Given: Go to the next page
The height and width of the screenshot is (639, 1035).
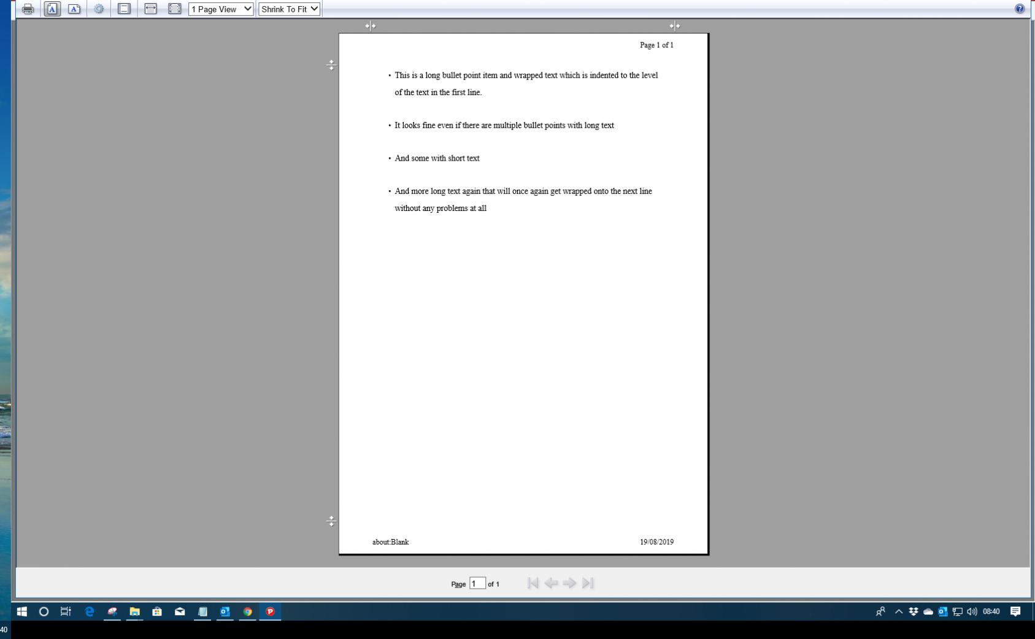Looking at the screenshot, I should pos(569,583).
